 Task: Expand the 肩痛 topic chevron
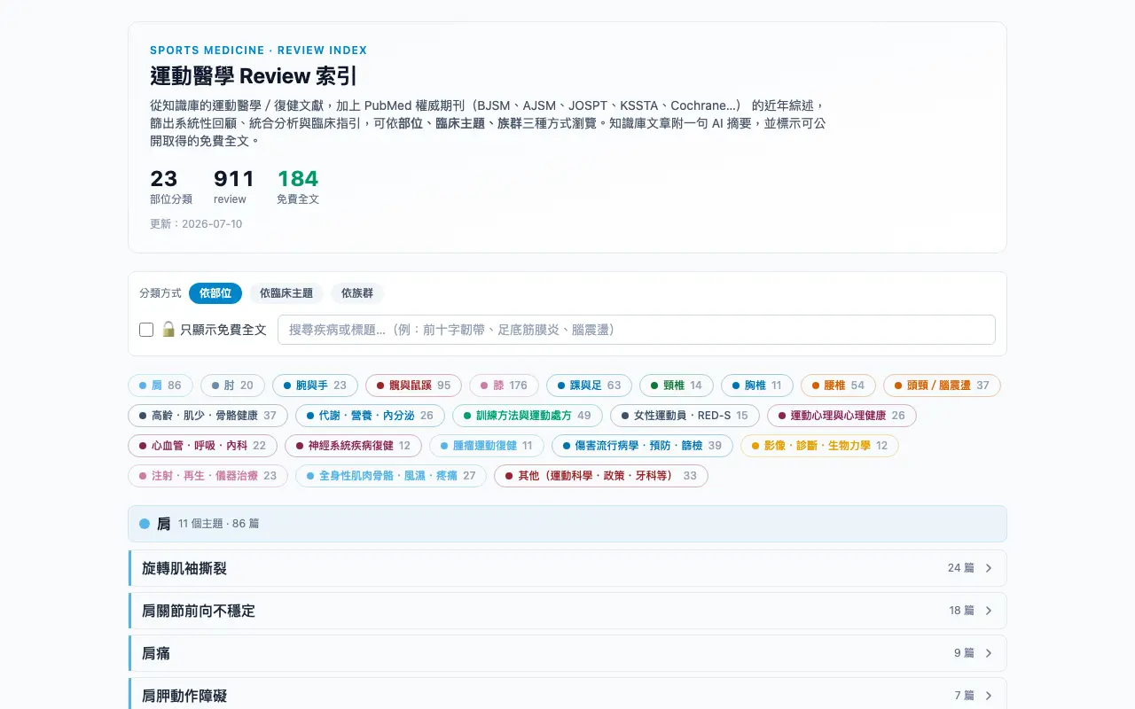pyautogui.click(x=989, y=653)
